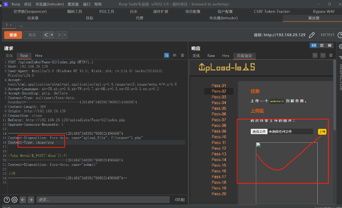342x208 pixels.
Task: Click the 选择文件 choose file button
Action: click(x=259, y=131)
